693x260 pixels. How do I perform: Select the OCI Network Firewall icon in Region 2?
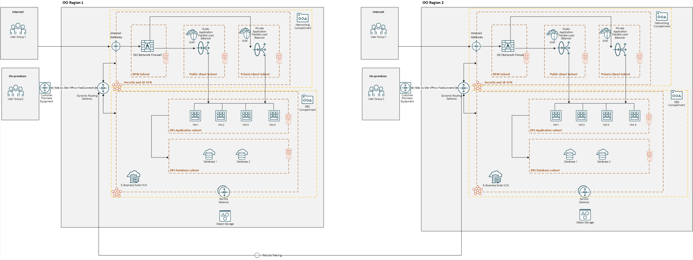pyautogui.click(x=508, y=46)
